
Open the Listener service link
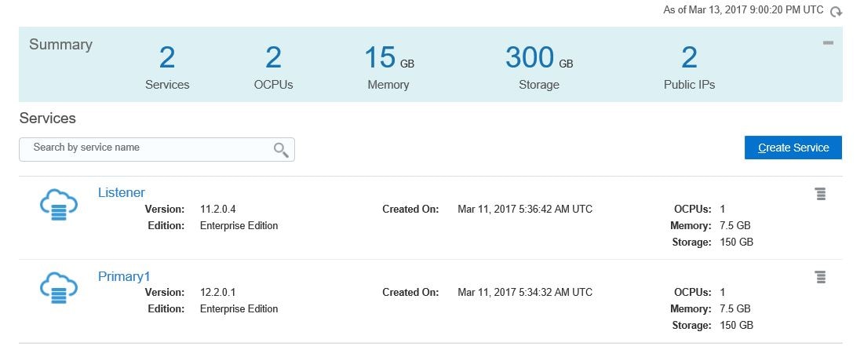(x=121, y=192)
